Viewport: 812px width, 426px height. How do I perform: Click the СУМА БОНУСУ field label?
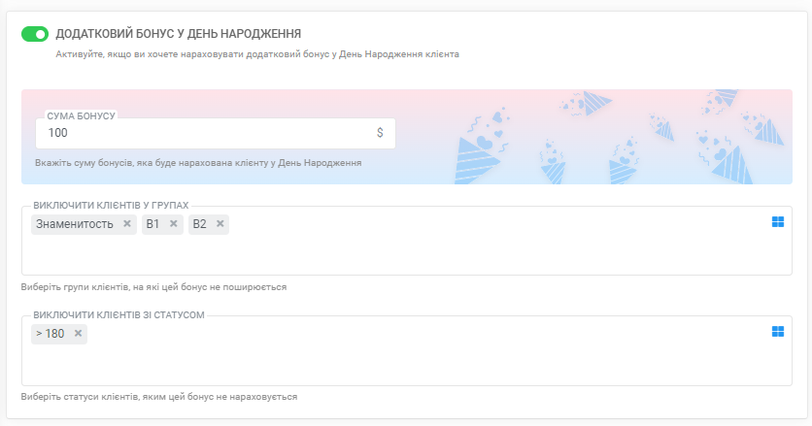(x=82, y=115)
